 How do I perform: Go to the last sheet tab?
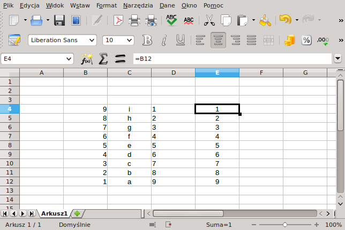(32, 213)
